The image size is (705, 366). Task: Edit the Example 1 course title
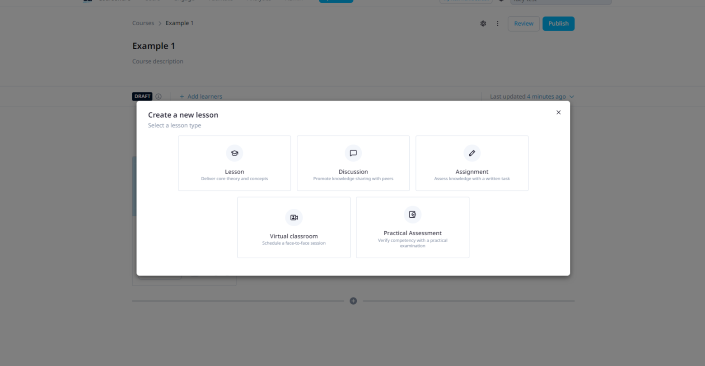[154, 46]
